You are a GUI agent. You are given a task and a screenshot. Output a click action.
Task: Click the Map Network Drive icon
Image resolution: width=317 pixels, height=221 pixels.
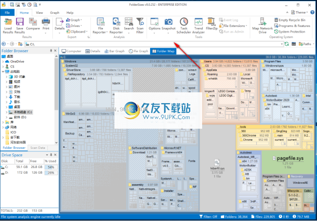click(262, 22)
